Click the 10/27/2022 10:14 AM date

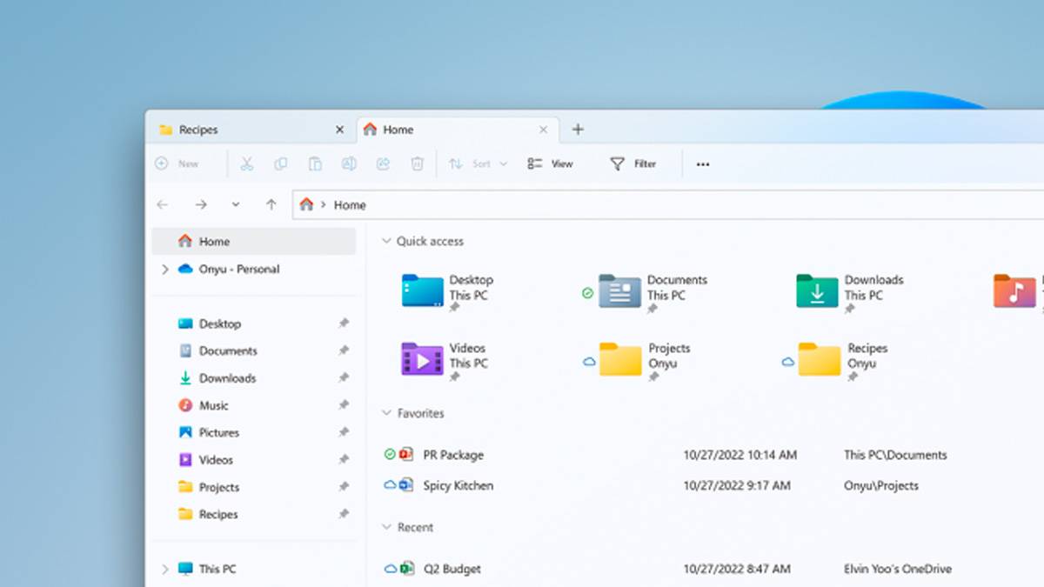(x=739, y=455)
